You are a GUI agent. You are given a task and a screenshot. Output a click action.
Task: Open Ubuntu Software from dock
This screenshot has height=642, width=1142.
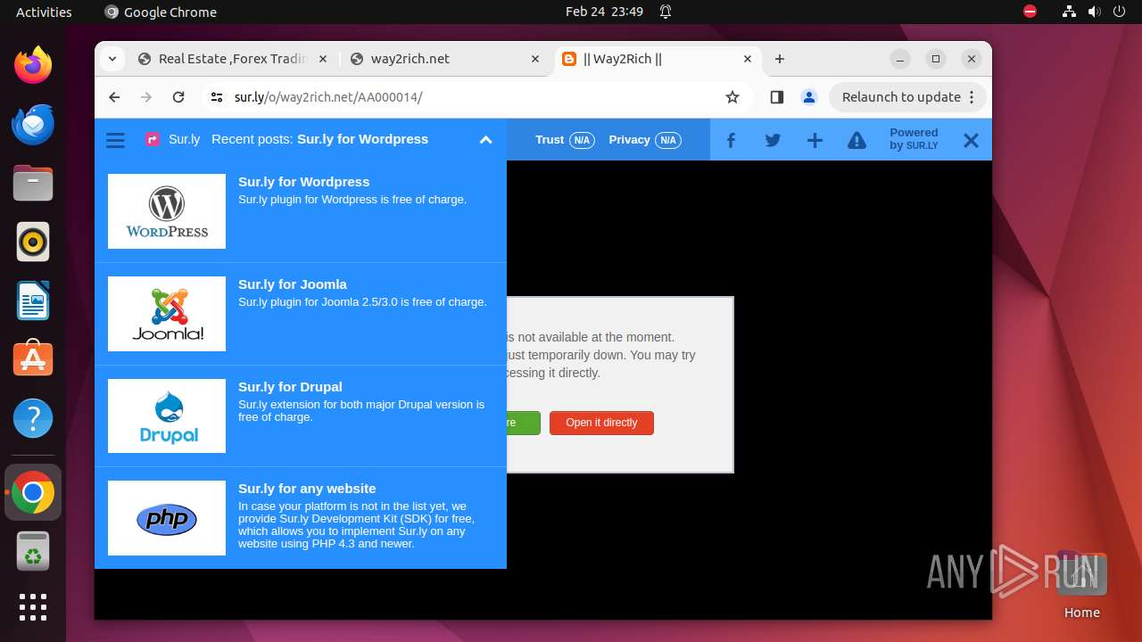point(33,359)
